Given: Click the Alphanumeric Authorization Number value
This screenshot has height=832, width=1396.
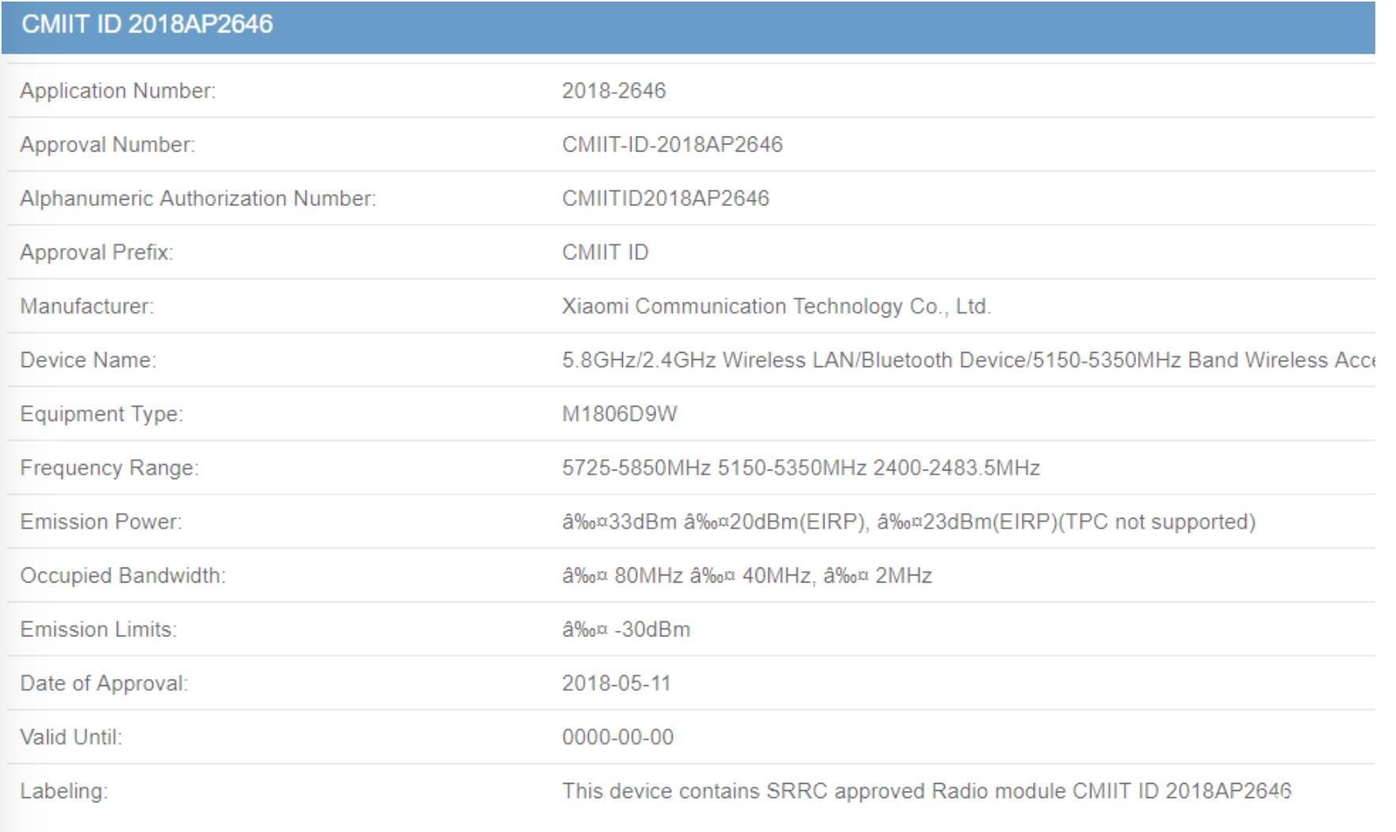Looking at the screenshot, I should [x=665, y=198].
